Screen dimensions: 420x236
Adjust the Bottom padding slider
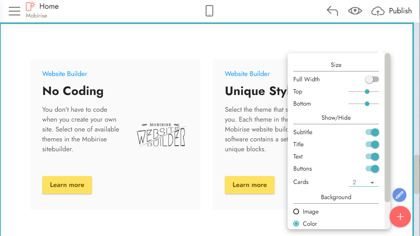(363, 103)
